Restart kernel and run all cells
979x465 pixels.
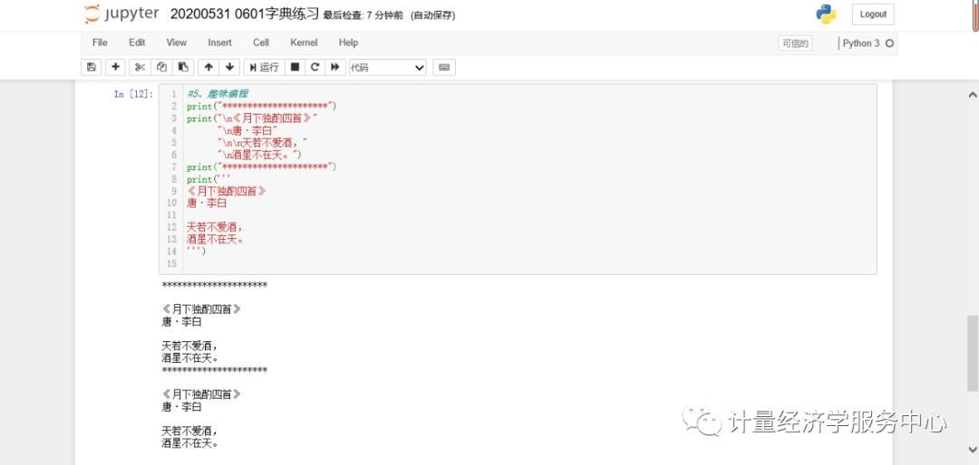click(335, 67)
